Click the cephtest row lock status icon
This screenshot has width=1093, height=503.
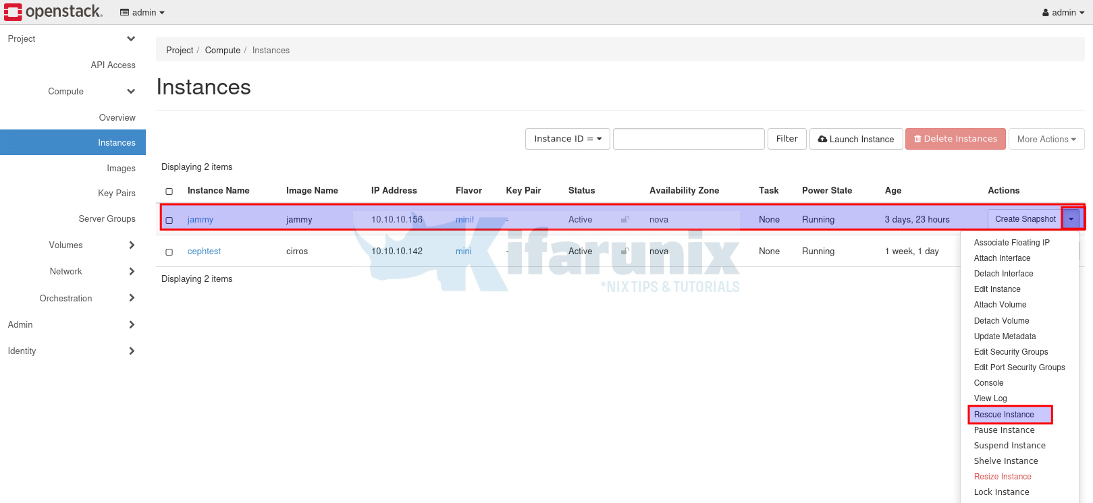625,251
